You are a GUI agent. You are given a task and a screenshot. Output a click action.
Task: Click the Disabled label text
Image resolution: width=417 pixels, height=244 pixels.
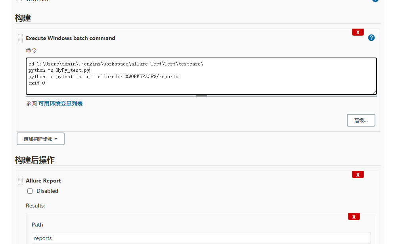coord(47,191)
